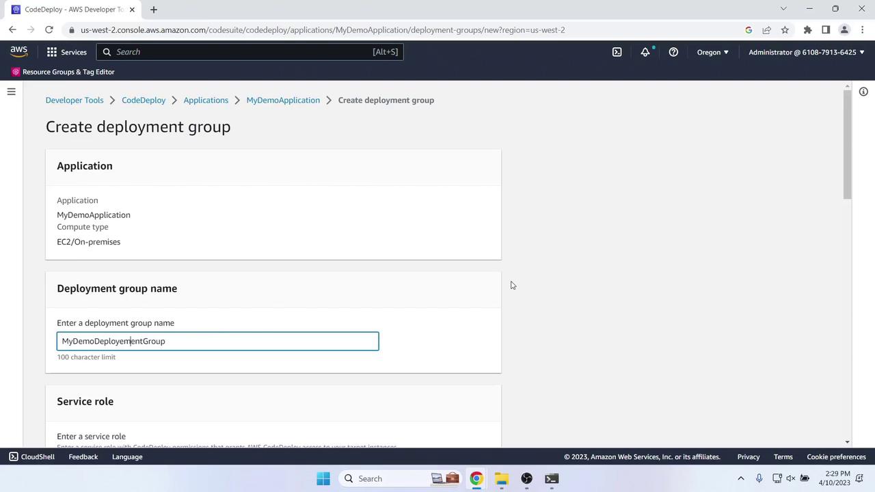Open the notifications bell

pyautogui.click(x=645, y=52)
